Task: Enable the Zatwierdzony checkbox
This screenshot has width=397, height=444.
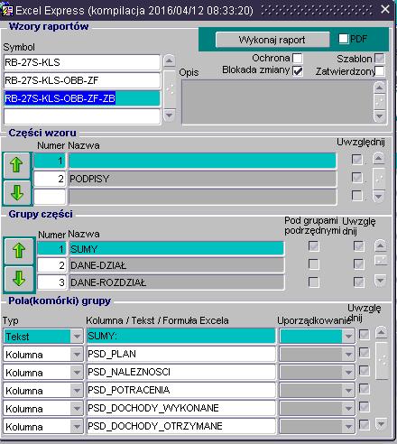Action: 380,71
